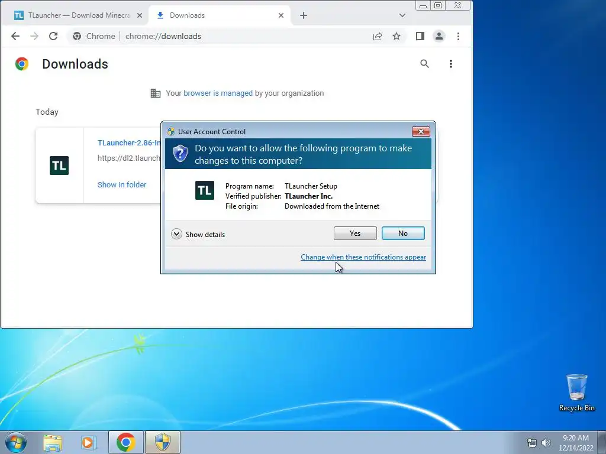Click the Chrome logo beside Downloads

click(22, 64)
